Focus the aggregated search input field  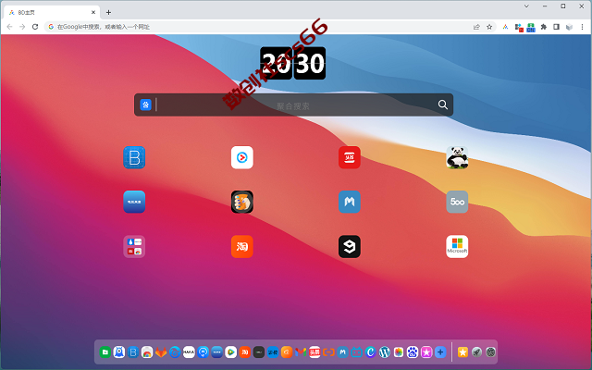coord(294,105)
